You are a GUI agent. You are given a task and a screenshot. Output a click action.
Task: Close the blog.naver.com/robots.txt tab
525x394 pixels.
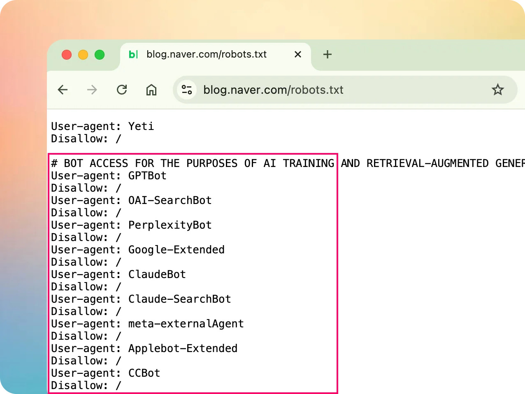click(297, 54)
